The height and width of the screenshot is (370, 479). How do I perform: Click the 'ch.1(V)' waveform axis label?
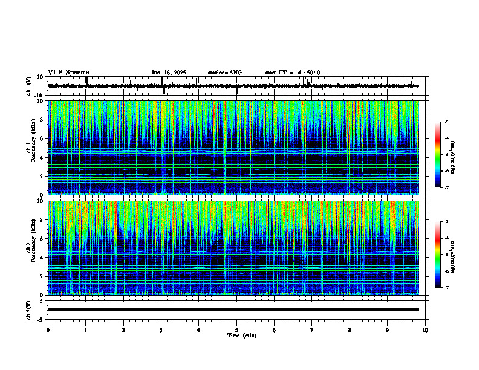click(x=28, y=86)
